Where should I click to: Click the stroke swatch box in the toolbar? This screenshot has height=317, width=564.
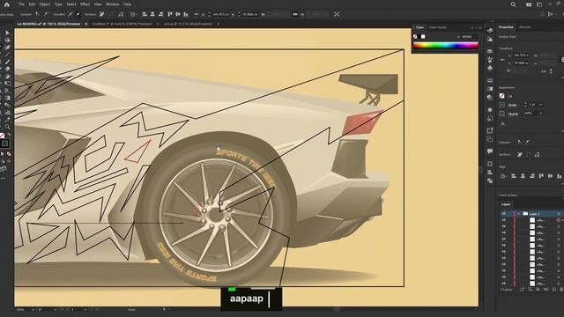pyautogui.click(x=4, y=144)
